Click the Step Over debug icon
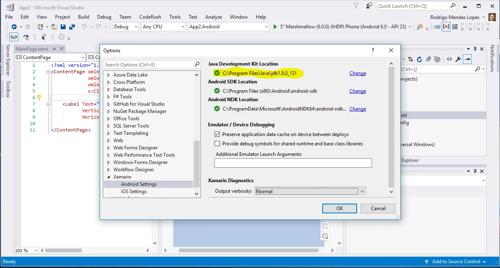The width and height of the screenshot is (500, 268). (26, 37)
